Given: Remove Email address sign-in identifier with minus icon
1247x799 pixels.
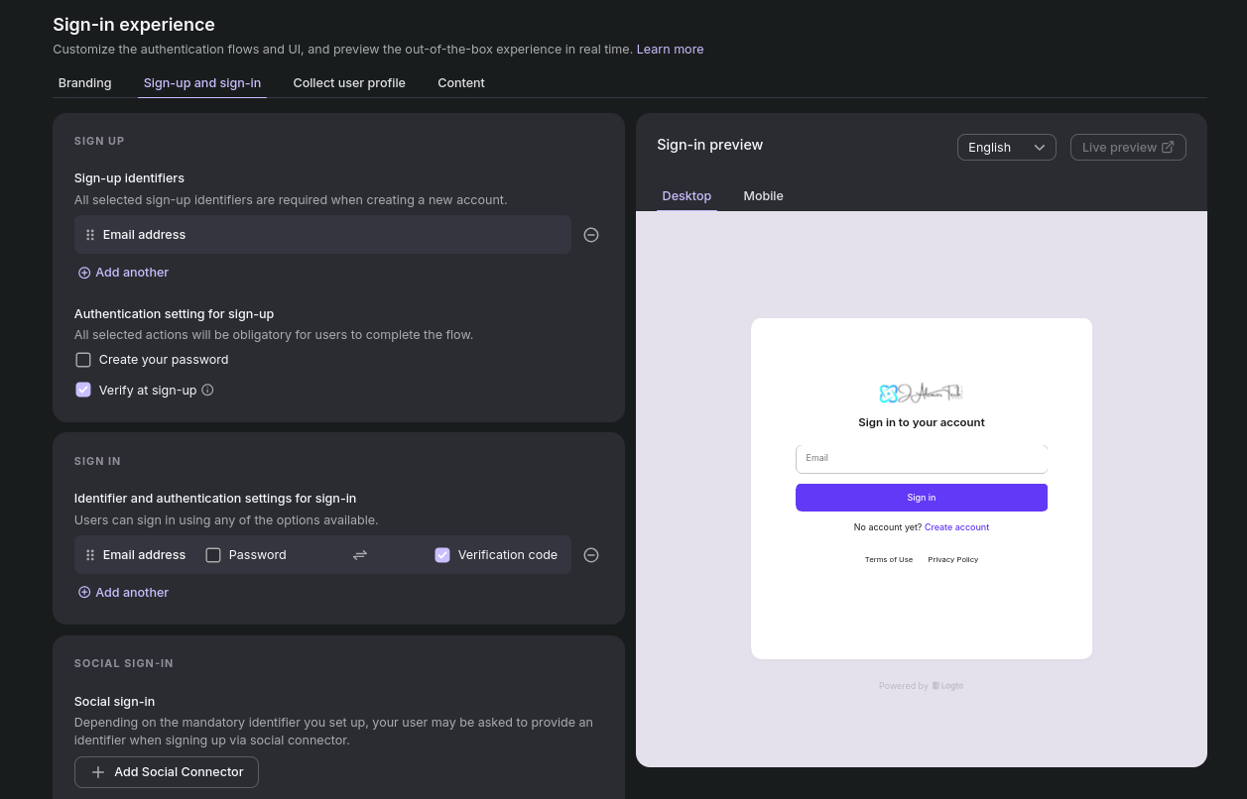Looking at the screenshot, I should point(591,555).
